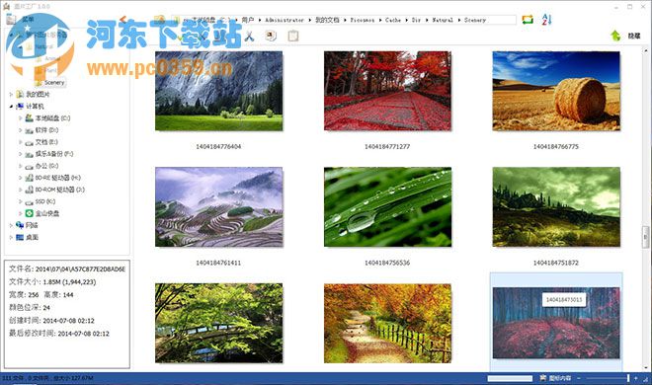Click the green up arrow icon beside 隐藏
This screenshot has height=385, width=652.
[x=615, y=36]
